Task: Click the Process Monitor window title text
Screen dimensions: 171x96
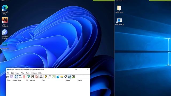Action: tap(26, 70)
